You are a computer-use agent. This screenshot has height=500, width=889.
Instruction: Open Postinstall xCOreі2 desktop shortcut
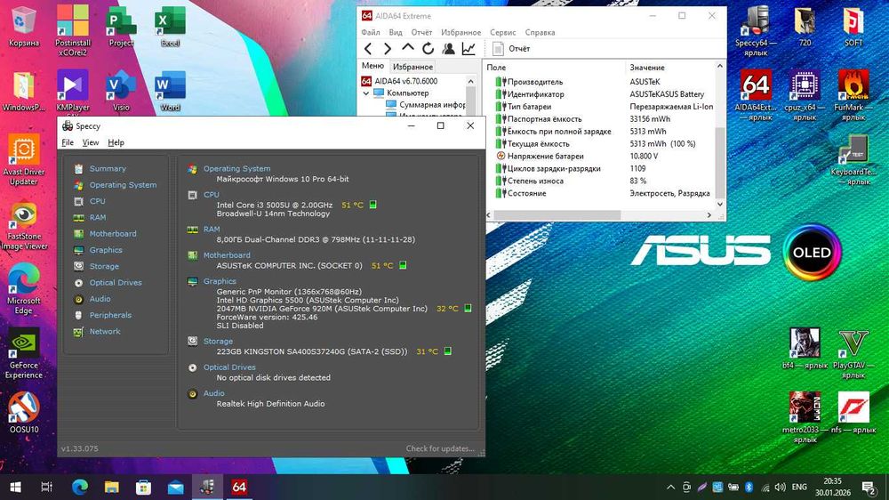click(73, 30)
